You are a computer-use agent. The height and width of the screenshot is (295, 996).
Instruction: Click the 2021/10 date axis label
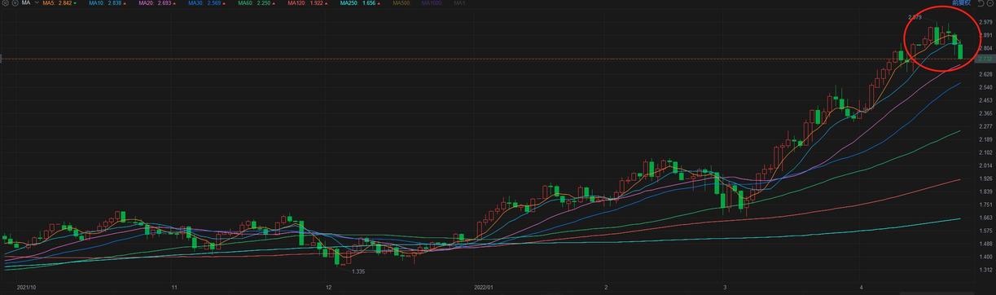pos(27,288)
